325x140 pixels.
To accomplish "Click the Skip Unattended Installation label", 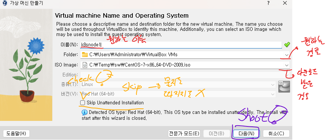I will pos(115,103).
